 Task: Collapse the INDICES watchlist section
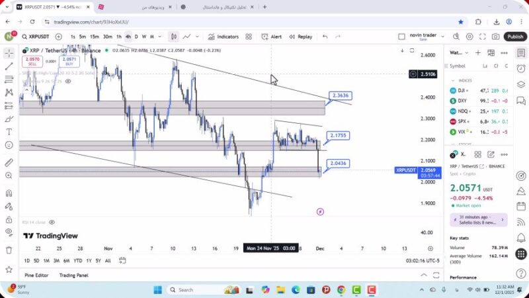click(453, 80)
